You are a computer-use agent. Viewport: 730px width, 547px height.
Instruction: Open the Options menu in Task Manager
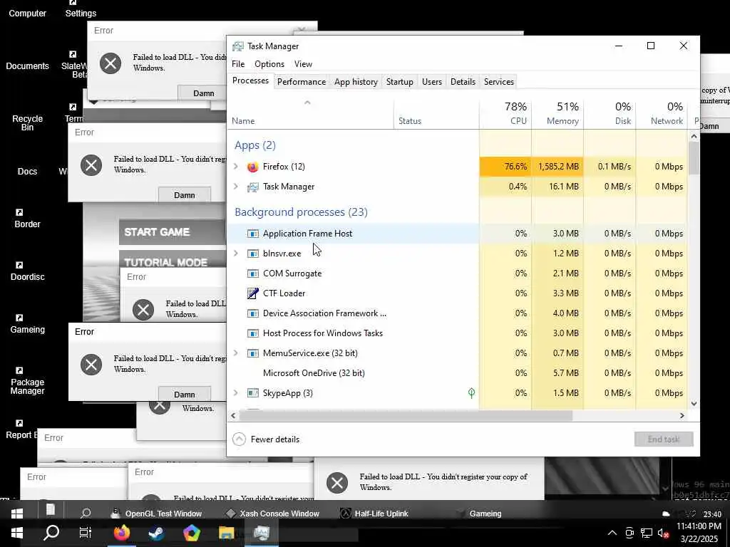tap(269, 64)
